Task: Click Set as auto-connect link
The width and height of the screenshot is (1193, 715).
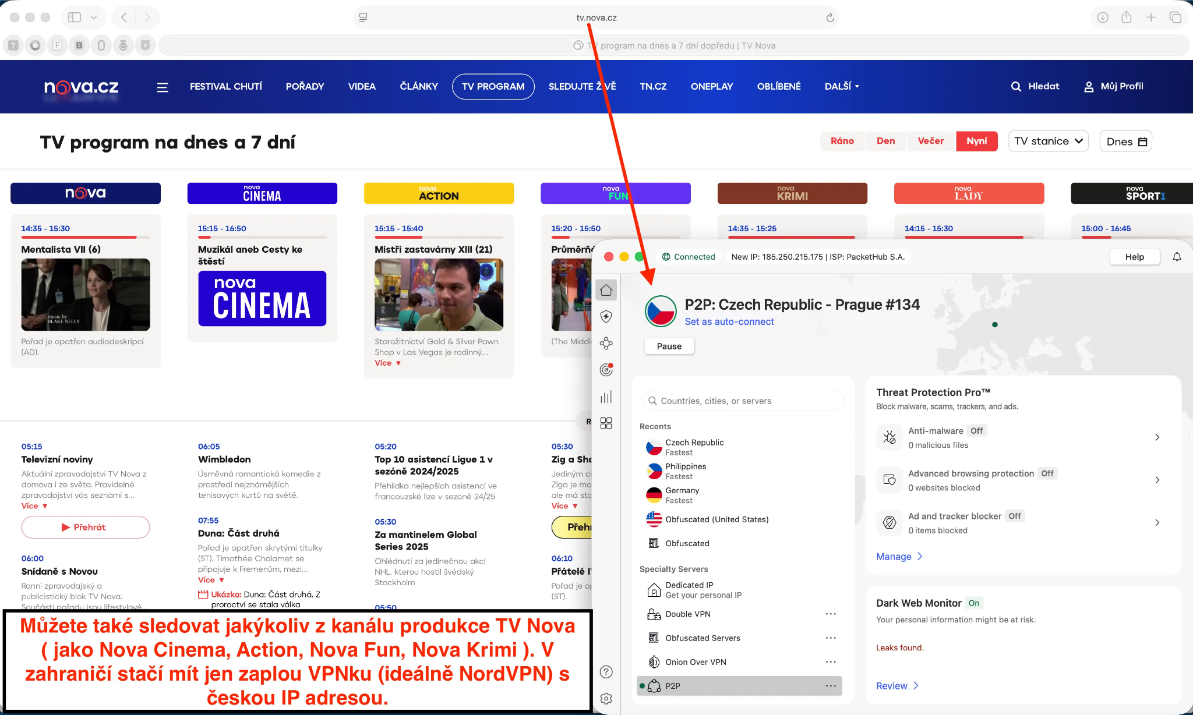Action: (x=729, y=321)
